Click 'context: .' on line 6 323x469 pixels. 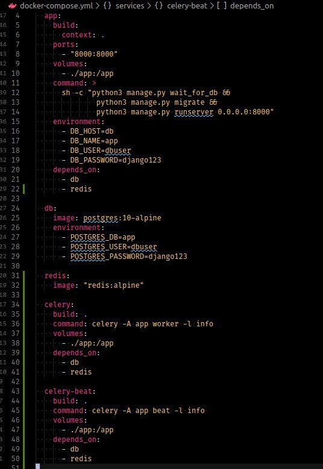(x=83, y=35)
